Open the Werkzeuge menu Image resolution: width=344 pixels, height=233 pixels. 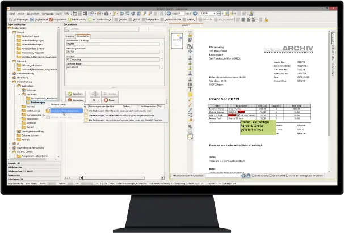click(47, 14)
